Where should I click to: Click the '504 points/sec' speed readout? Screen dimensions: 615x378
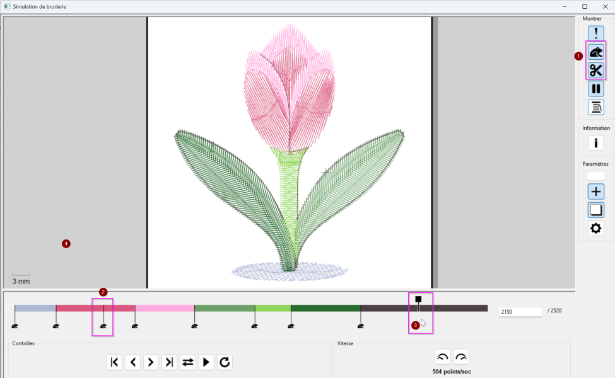tap(452, 372)
